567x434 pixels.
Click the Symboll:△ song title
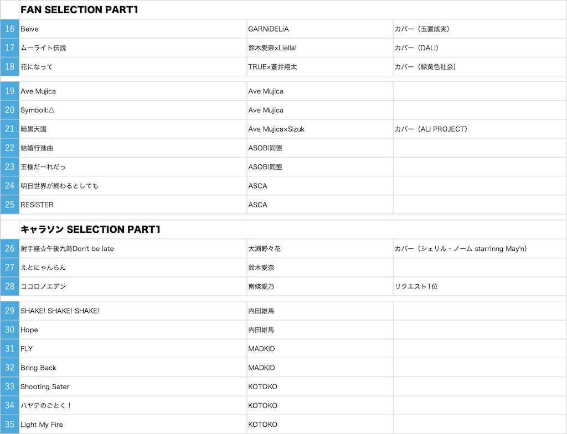point(38,110)
